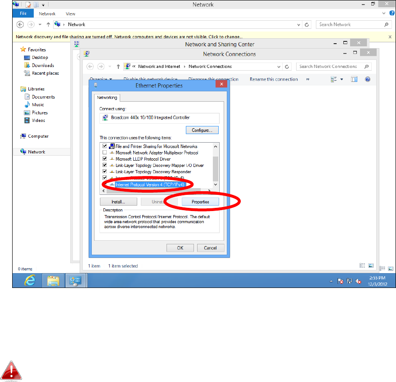This screenshot has width=396, height=382.
Task: Click the network status tray icon
Action: tap(349, 281)
